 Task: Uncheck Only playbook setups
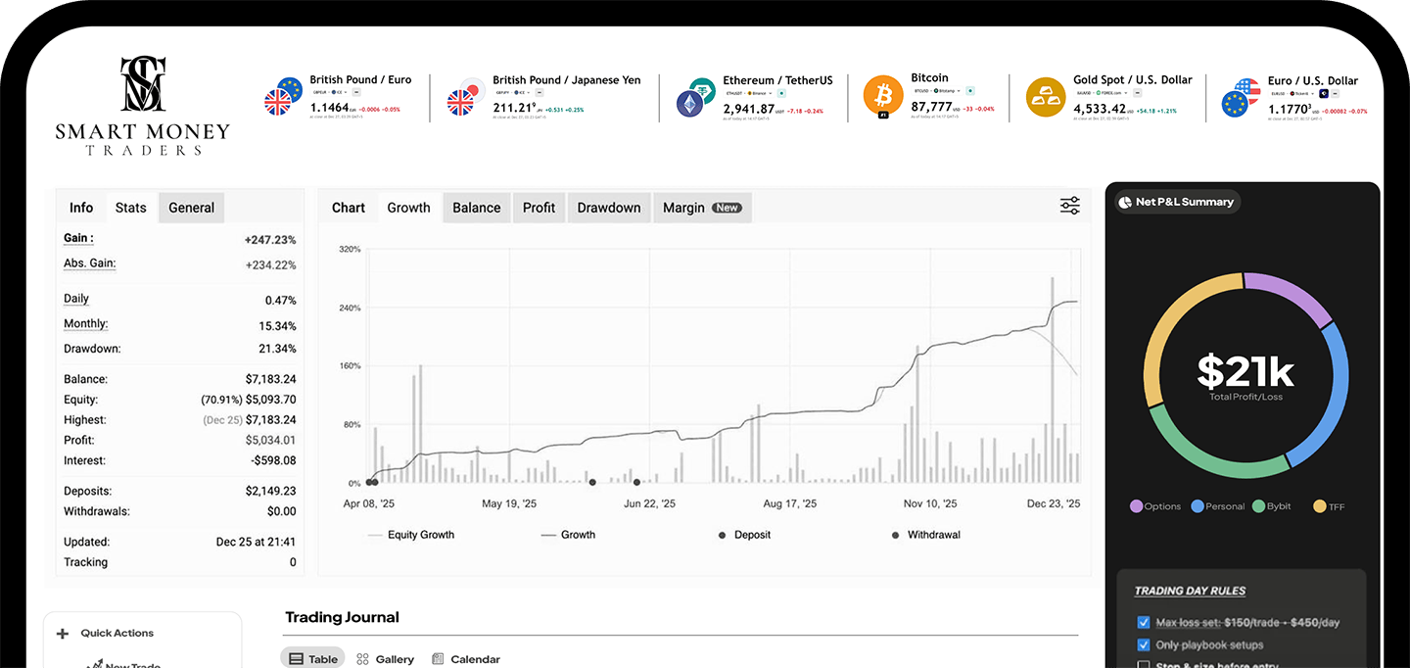coord(1144,644)
